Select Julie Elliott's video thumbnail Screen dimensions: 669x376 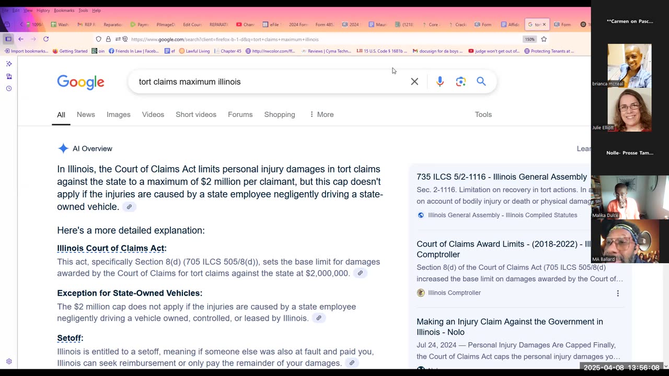coord(629,110)
